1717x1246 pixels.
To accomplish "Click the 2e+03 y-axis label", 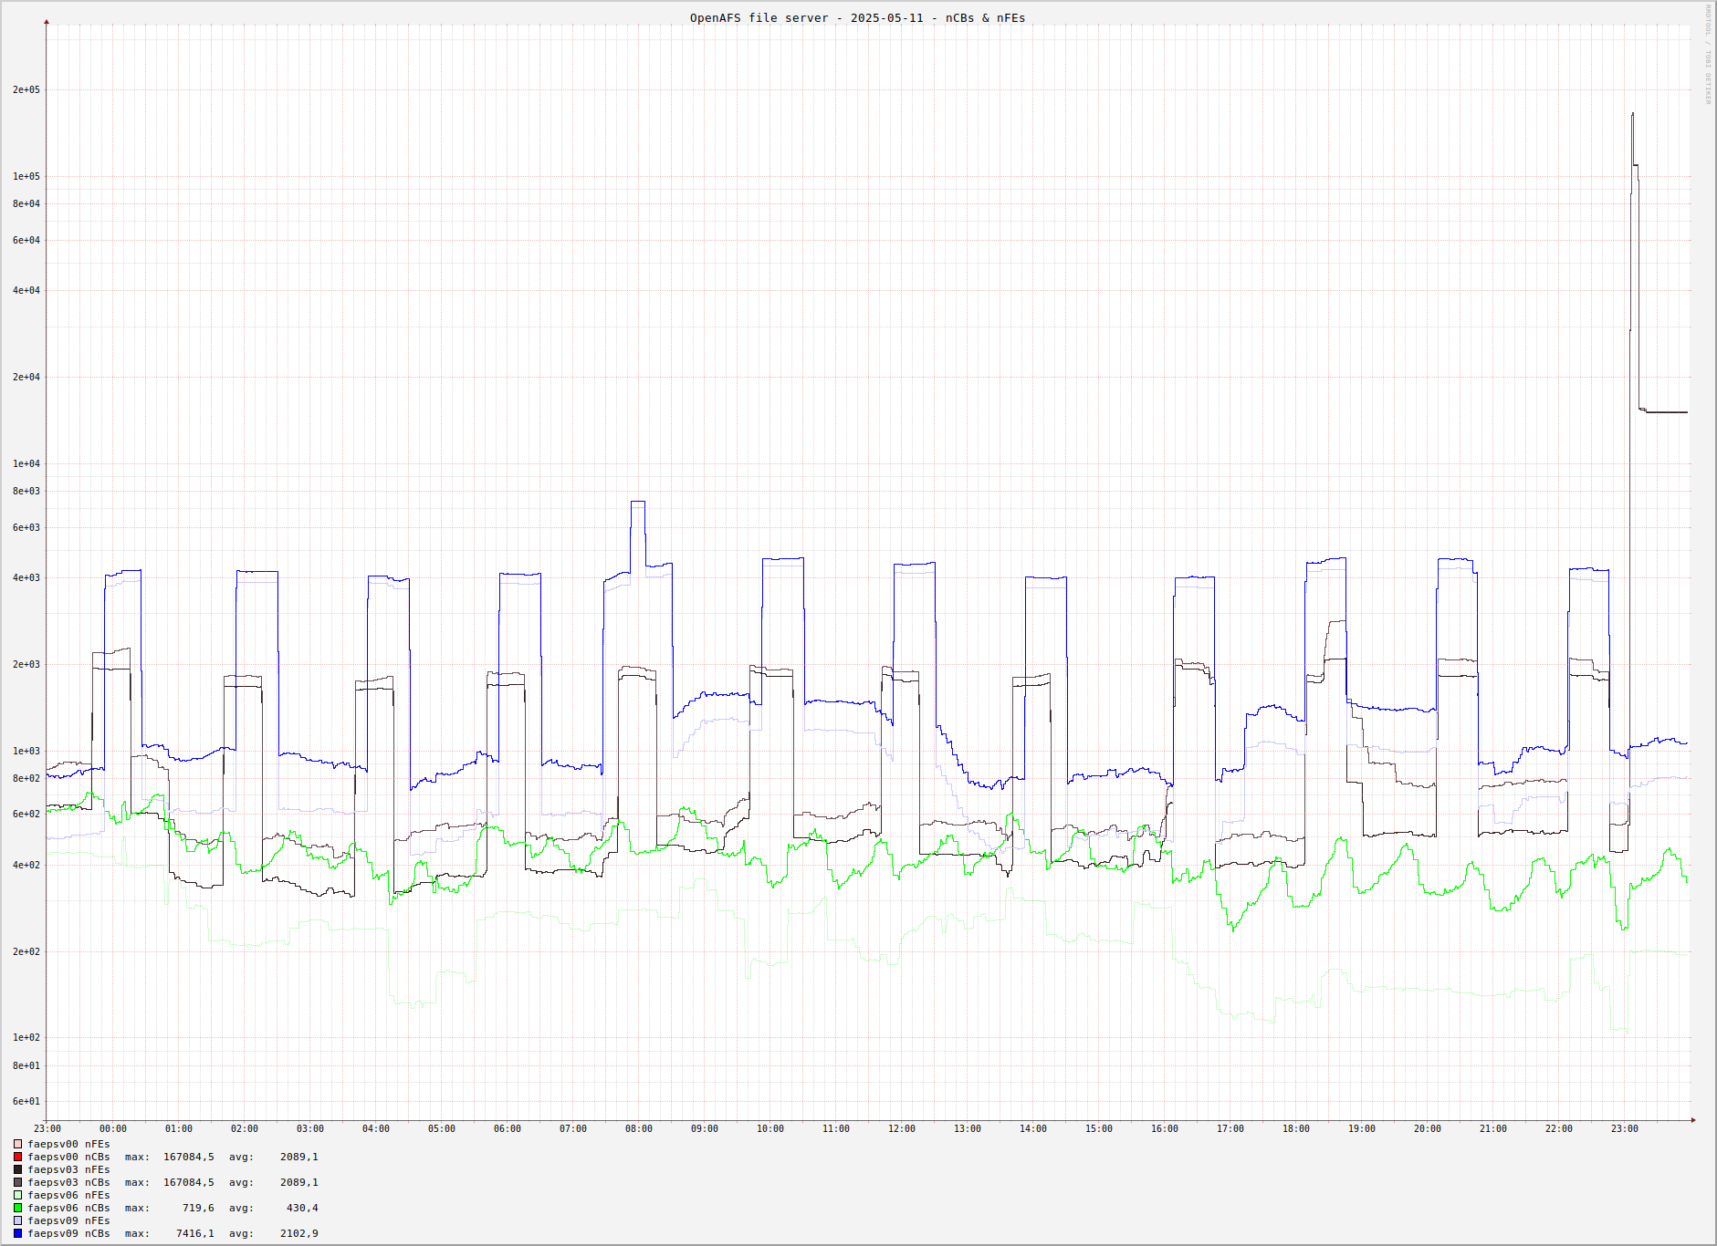I will coord(26,665).
